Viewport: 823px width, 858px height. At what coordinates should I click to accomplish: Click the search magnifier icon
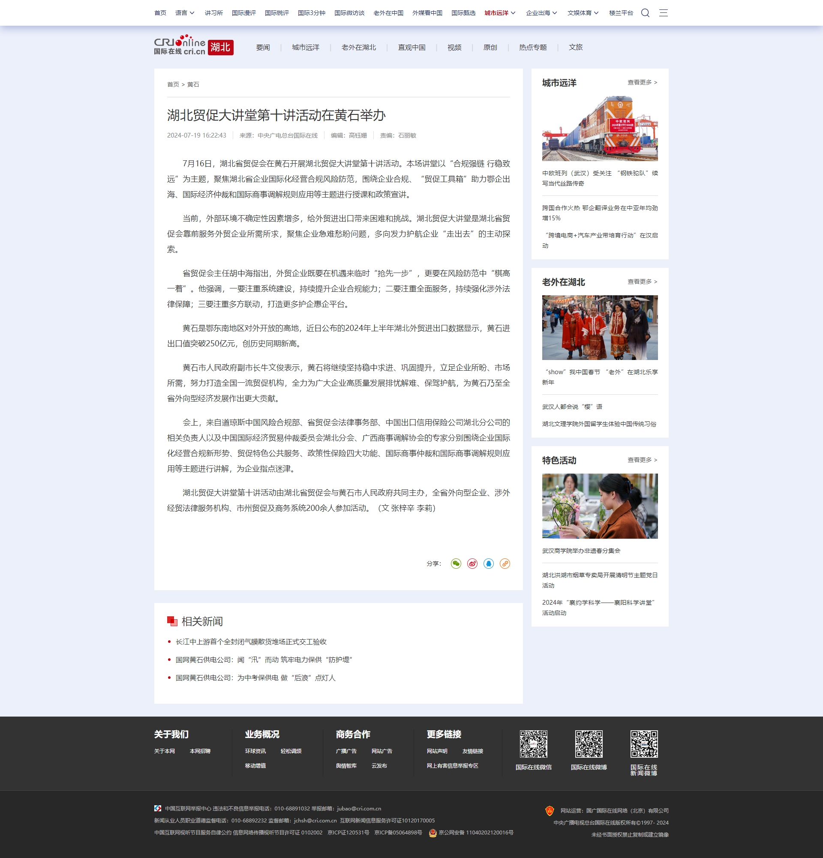click(645, 13)
